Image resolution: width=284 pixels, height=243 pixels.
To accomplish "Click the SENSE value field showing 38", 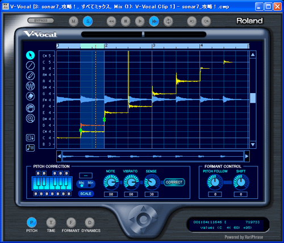I will [x=152, y=194].
